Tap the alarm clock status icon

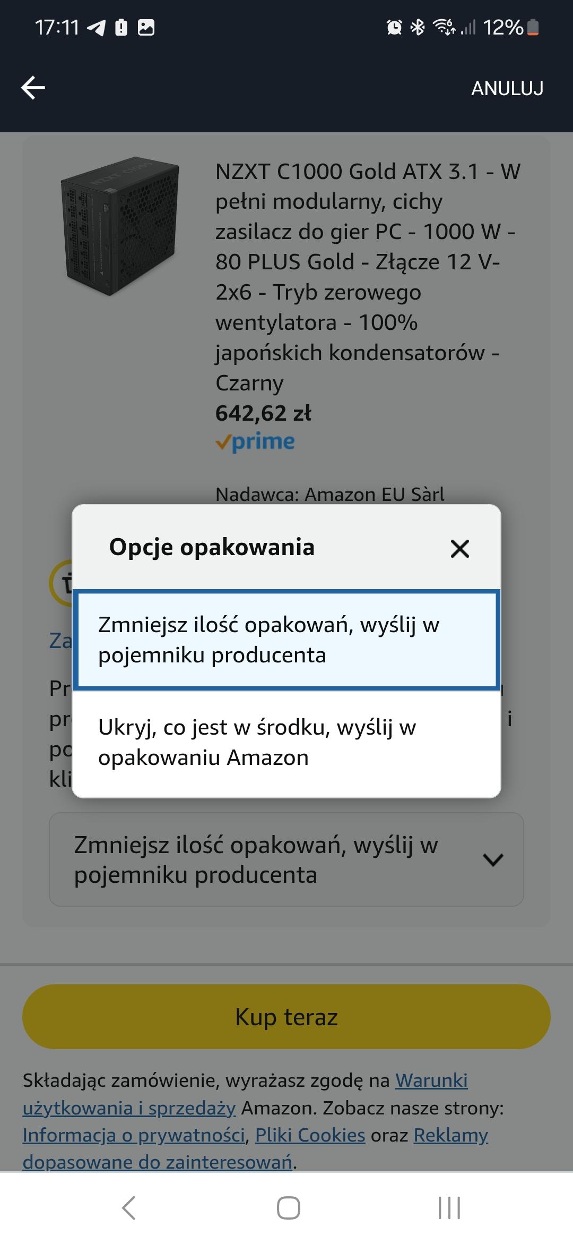coord(394,27)
